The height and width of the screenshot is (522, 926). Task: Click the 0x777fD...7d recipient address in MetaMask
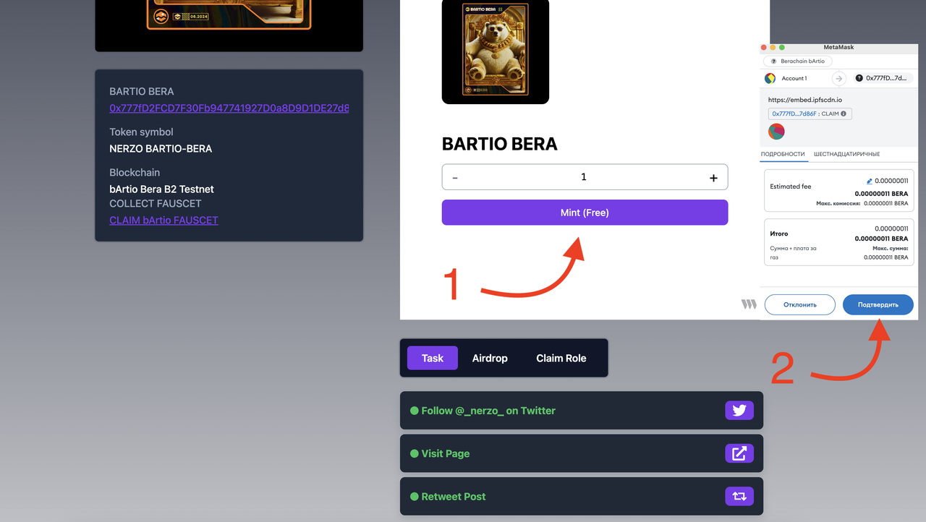(x=886, y=78)
